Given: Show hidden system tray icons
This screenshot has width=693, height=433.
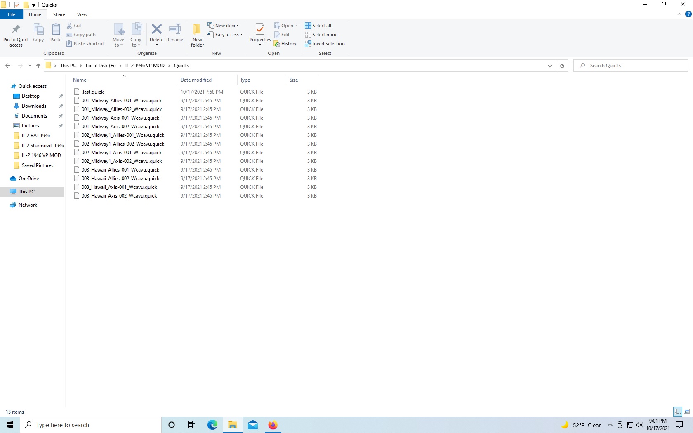Looking at the screenshot, I should [x=610, y=425].
